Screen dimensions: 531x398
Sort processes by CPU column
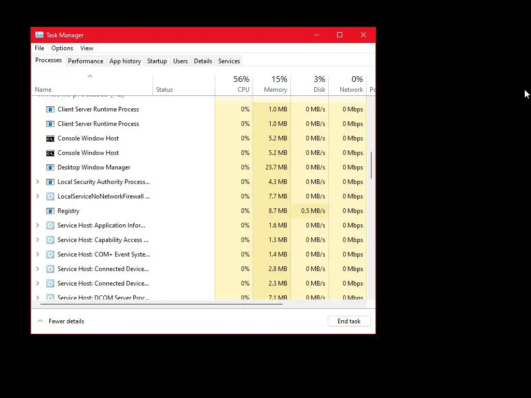[x=234, y=84]
